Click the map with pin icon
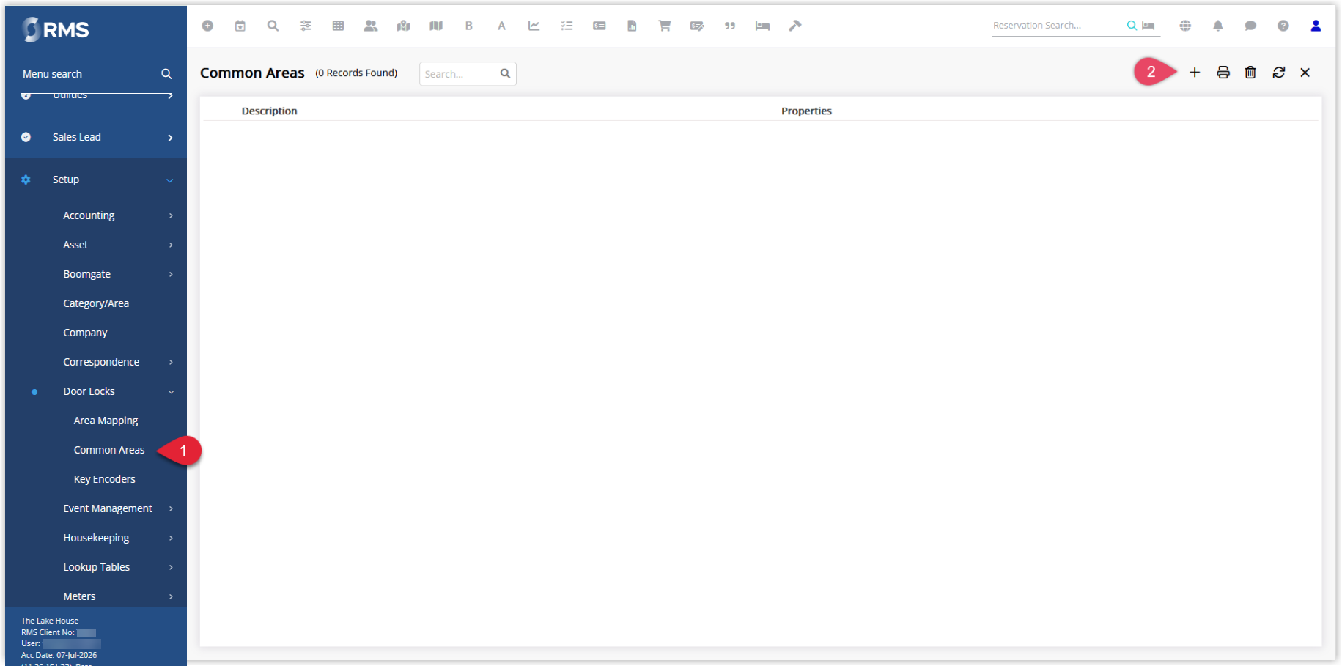 (403, 26)
